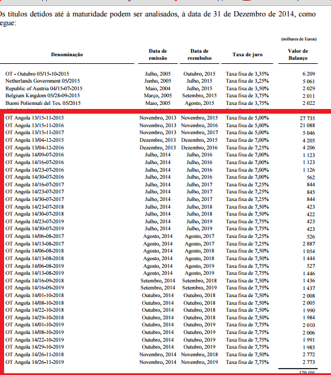
Task: Click balance value '845'
Action: 311,192
